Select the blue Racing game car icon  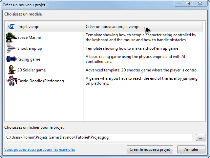(11, 59)
